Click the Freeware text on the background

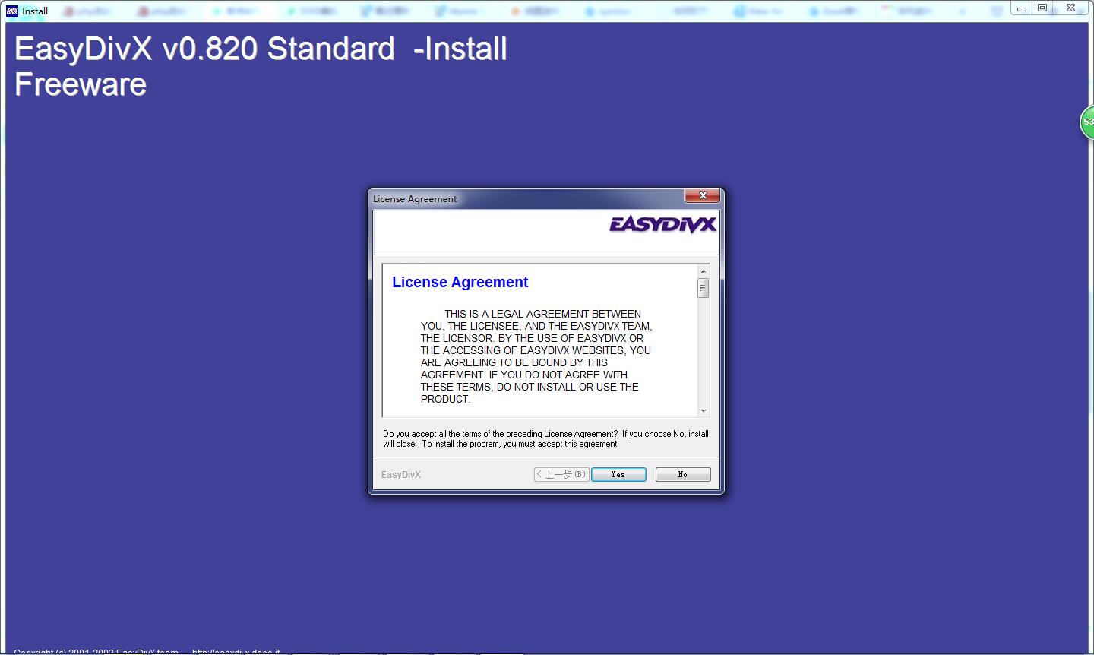81,84
